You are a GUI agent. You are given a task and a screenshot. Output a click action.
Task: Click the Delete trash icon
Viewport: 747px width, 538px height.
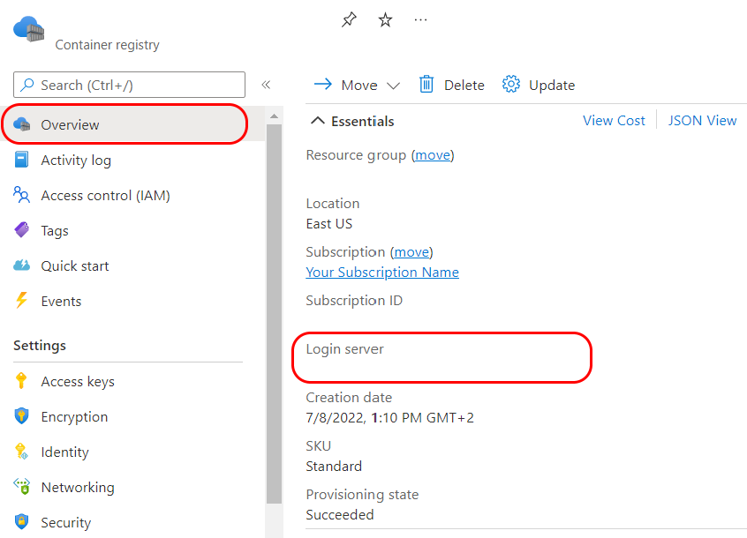(x=426, y=85)
